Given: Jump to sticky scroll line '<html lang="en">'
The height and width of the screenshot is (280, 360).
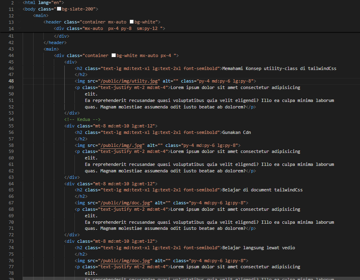Looking at the screenshot, I should pyautogui.click(x=43, y=3).
